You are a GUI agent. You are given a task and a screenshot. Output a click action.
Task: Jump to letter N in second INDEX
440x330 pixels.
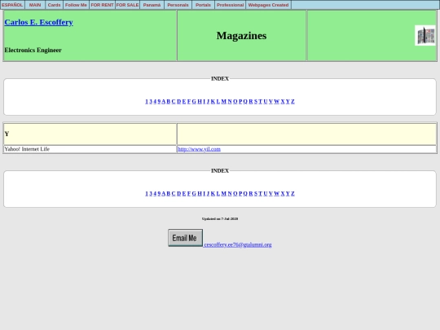pyautogui.click(x=230, y=194)
